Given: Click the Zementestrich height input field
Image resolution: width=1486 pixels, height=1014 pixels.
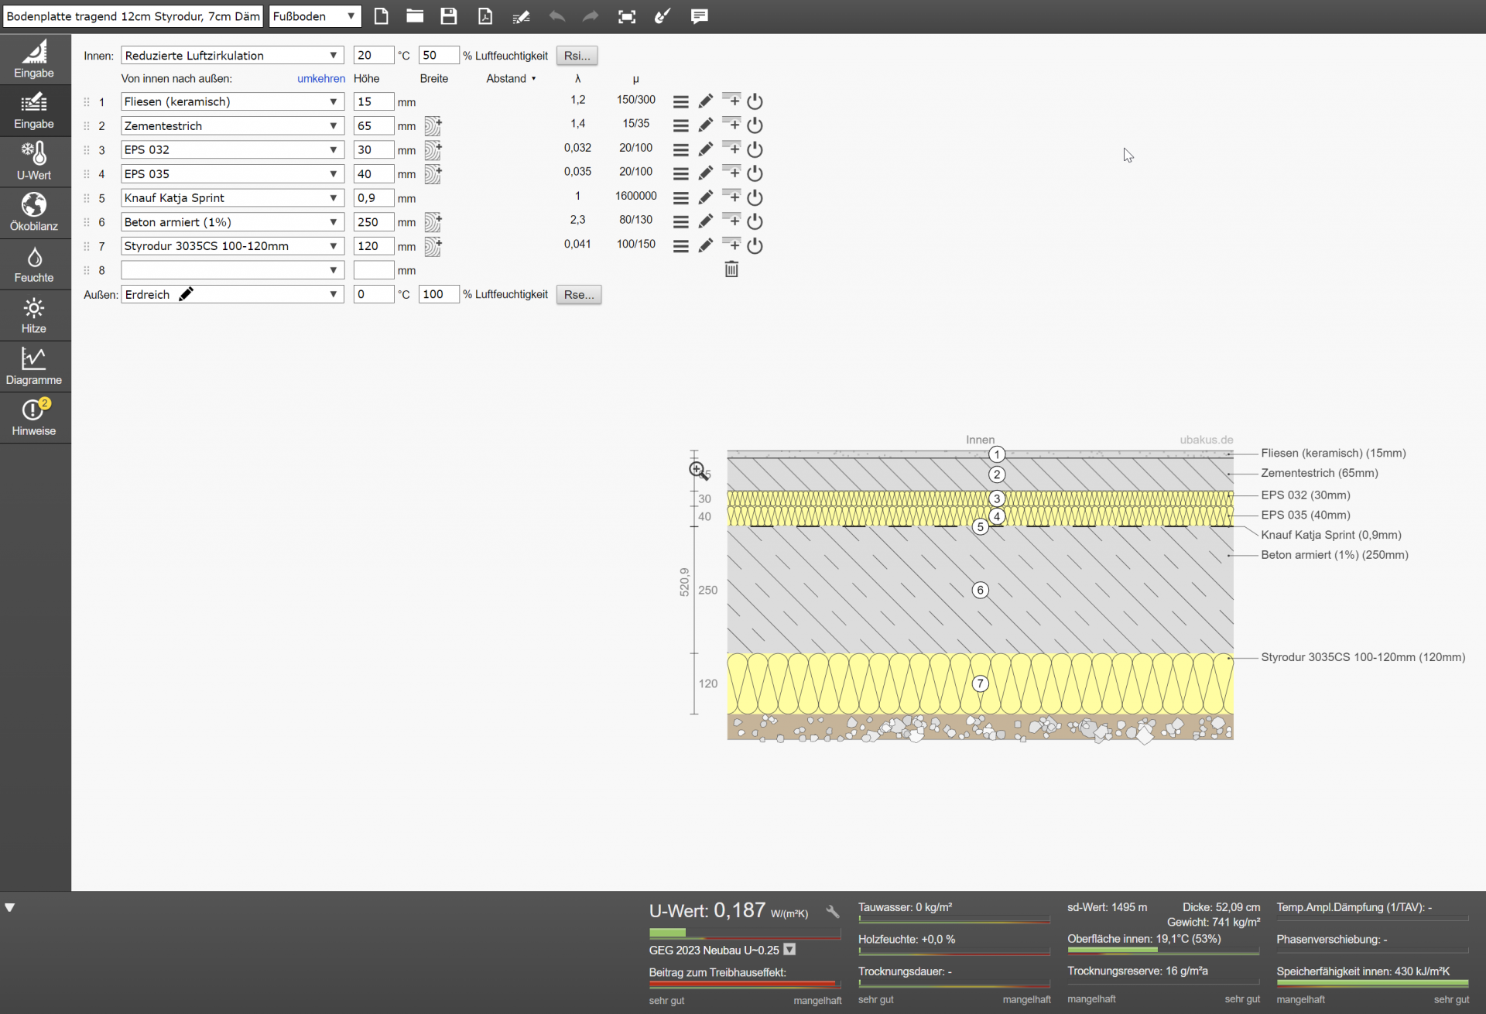Looking at the screenshot, I should pyautogui.click(x=373, y=125).
